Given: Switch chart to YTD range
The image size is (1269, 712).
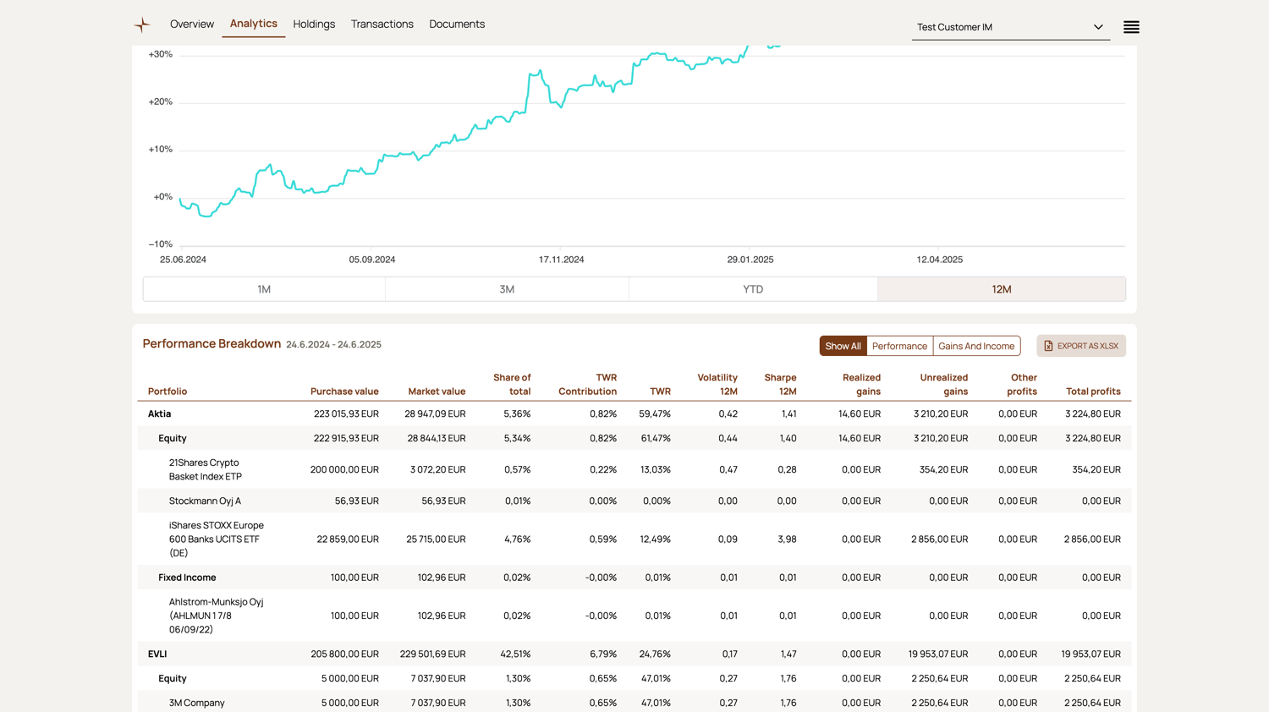Looking at the screenshot, I should (752, 289).
